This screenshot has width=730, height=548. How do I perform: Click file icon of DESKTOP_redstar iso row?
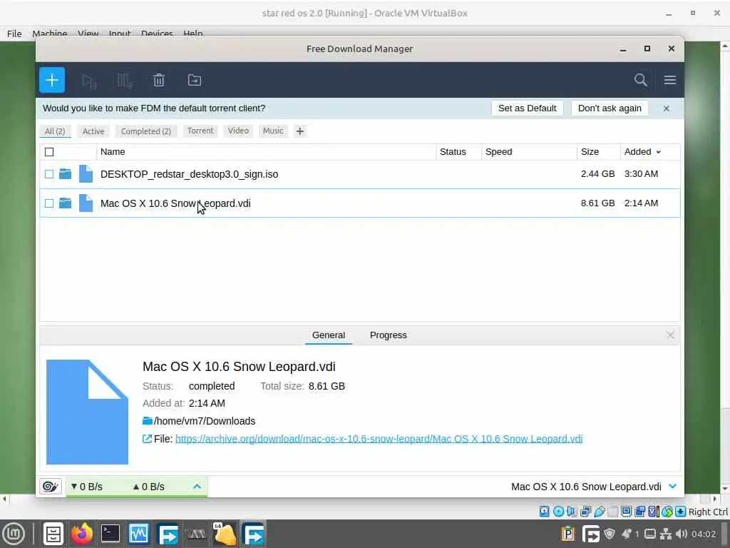coord(86,174)
